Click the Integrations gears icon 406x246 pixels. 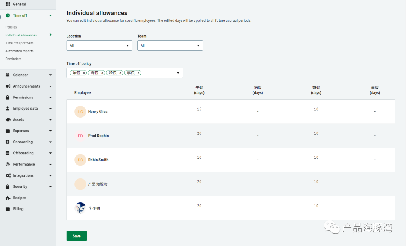pos(8,175)
